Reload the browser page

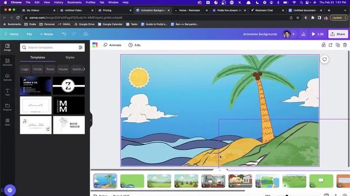(x=18, y=17)
